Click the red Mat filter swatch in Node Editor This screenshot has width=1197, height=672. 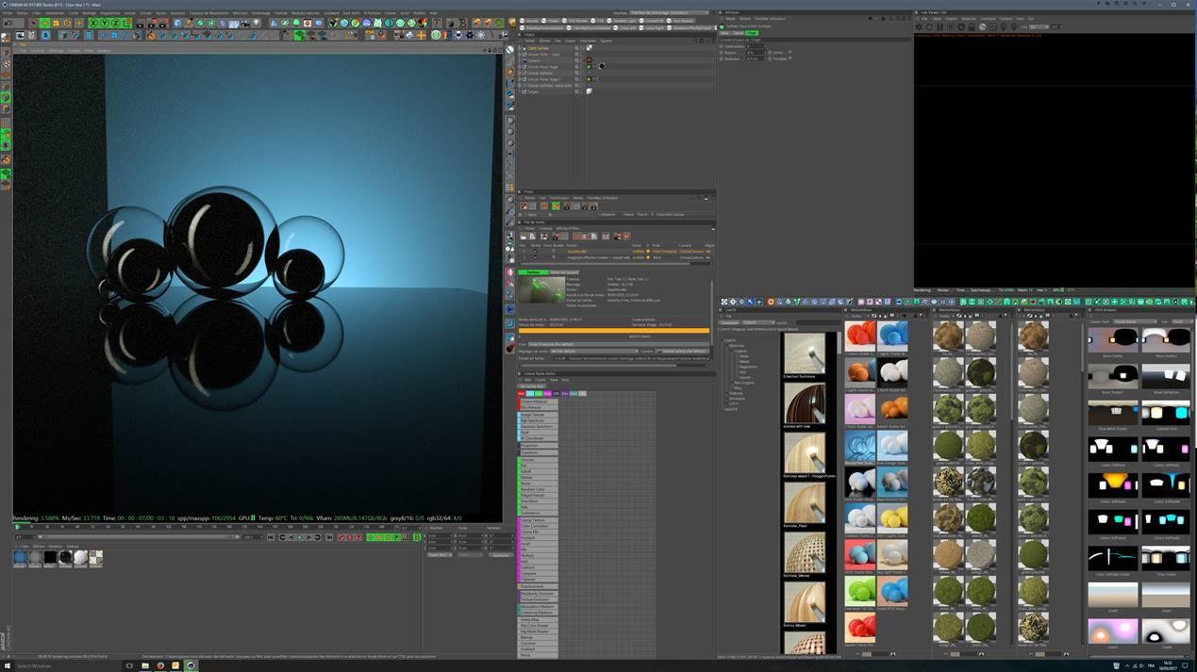(521, 394)
